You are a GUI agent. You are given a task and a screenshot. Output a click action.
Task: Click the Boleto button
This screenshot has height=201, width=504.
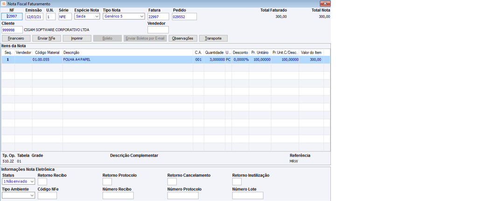point(107,39)
